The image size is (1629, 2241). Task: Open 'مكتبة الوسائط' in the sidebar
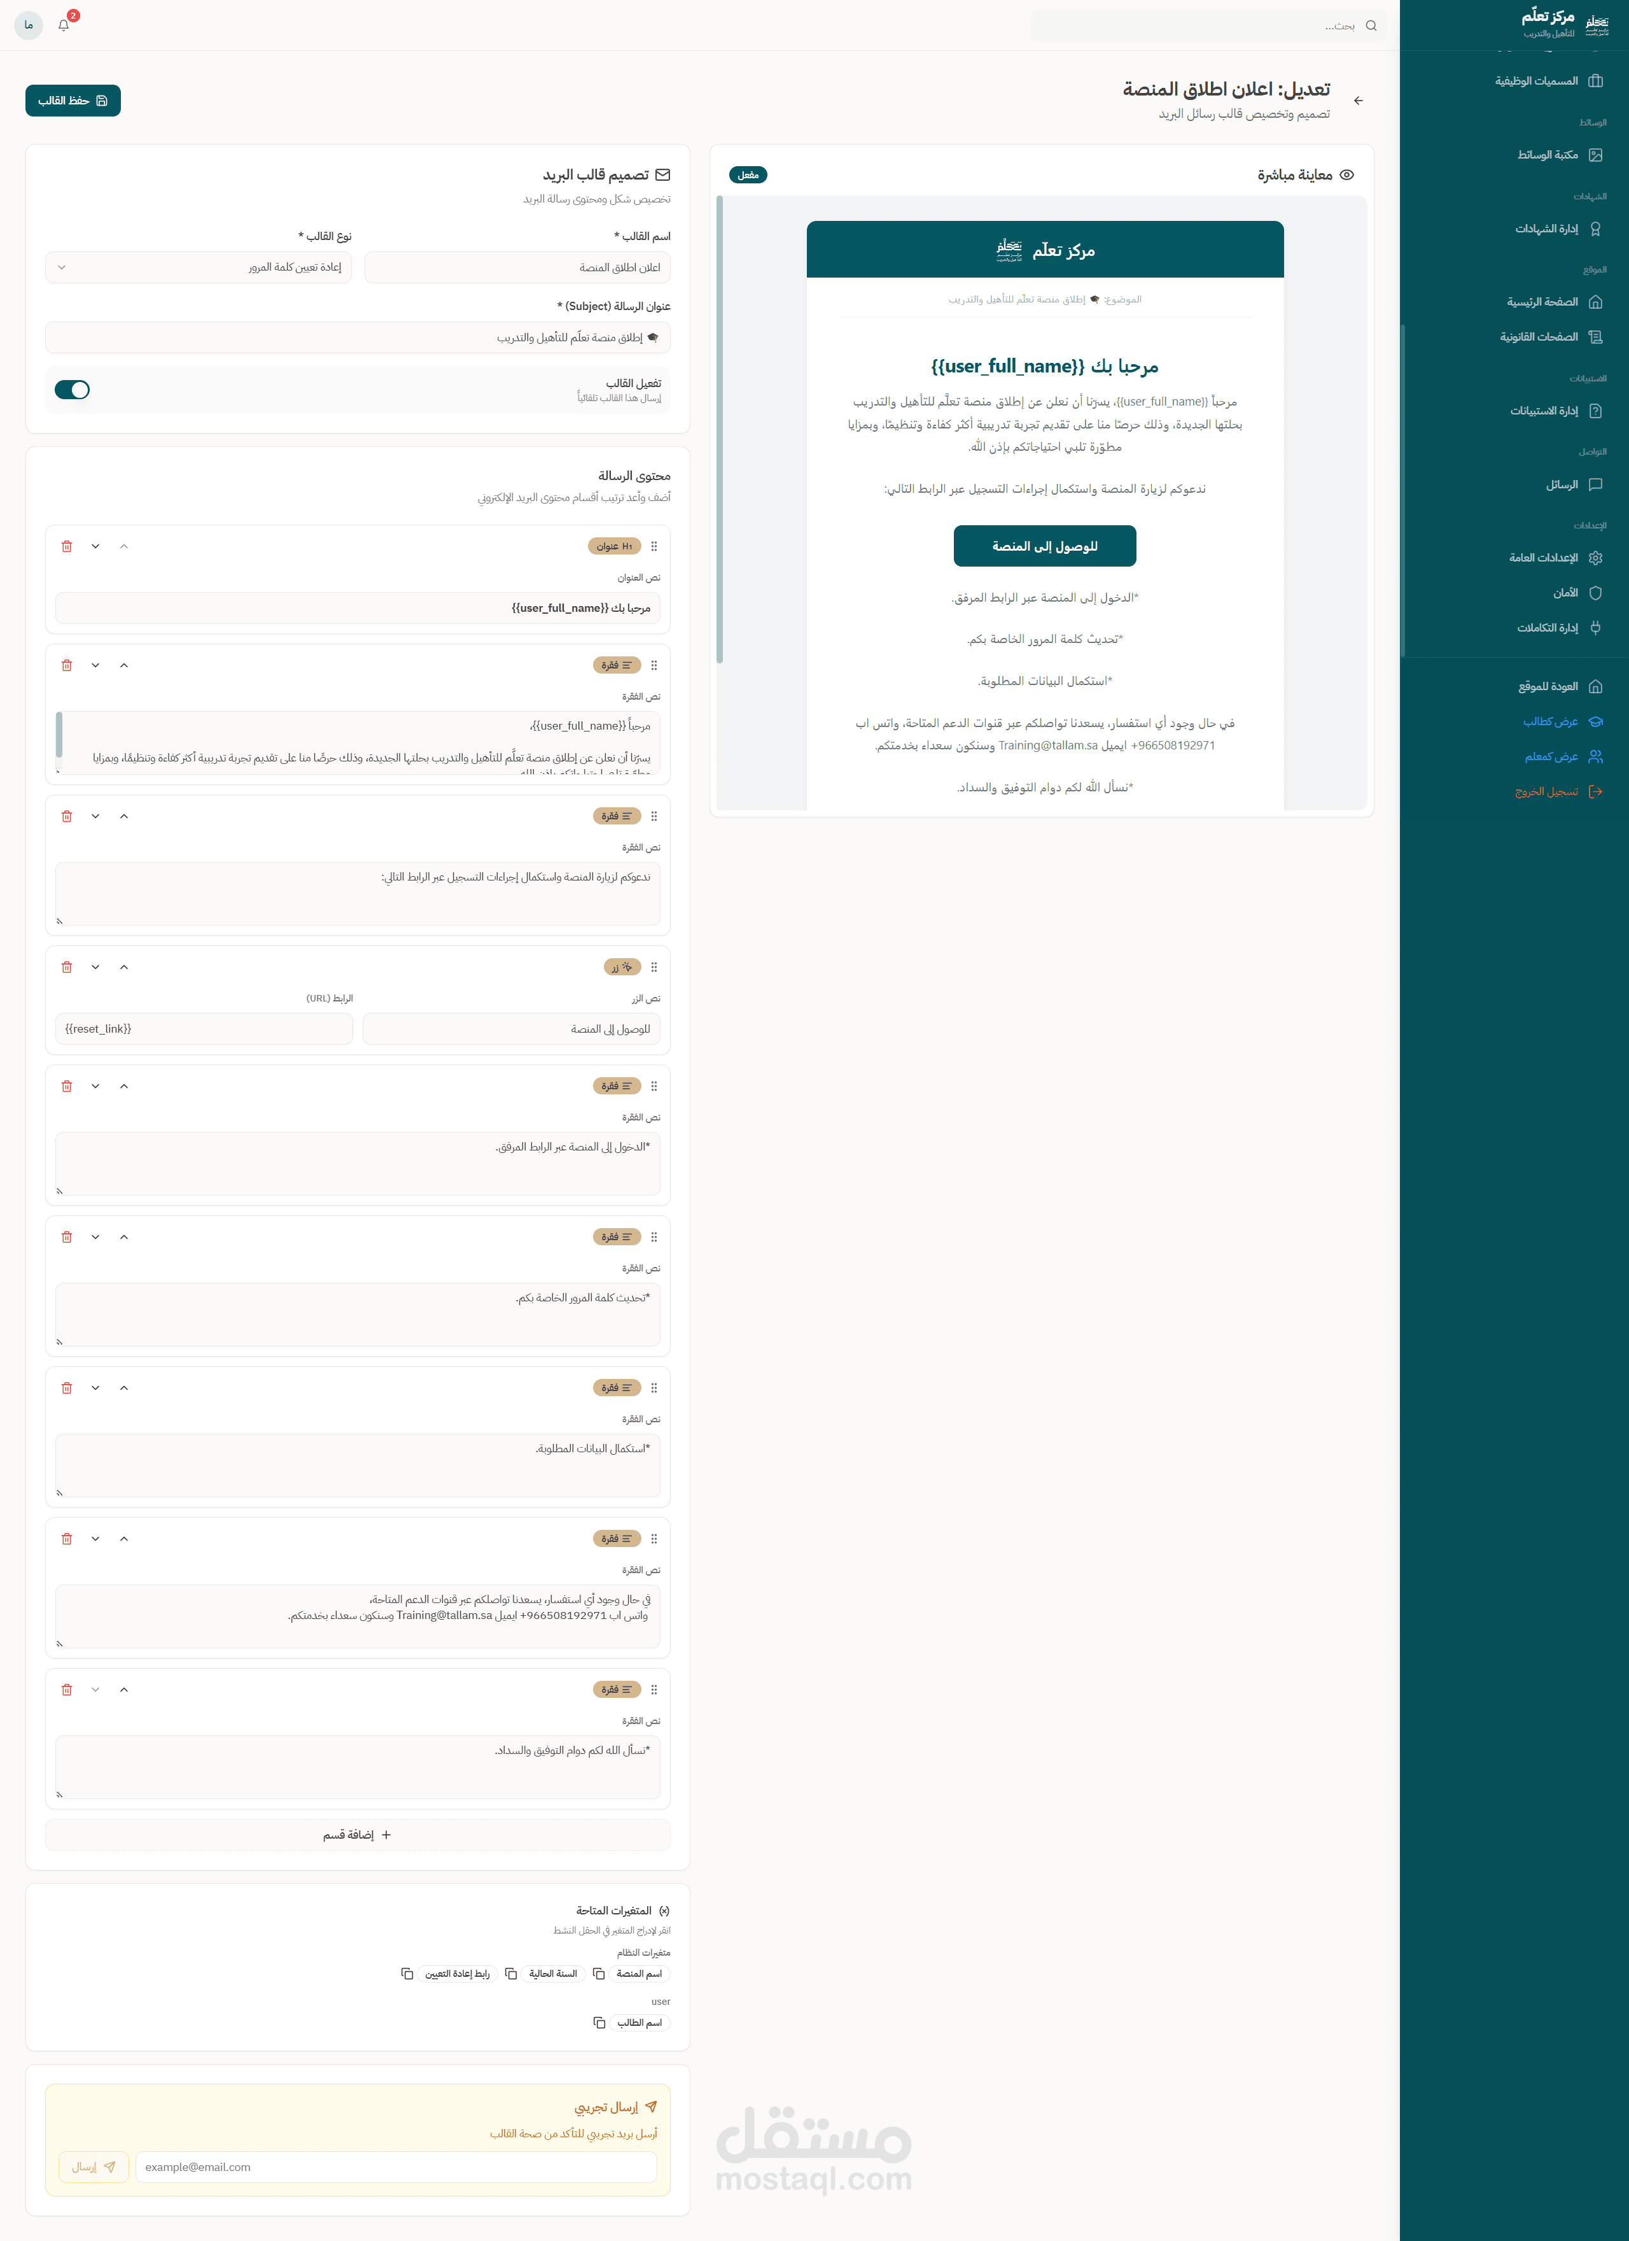1548,155
